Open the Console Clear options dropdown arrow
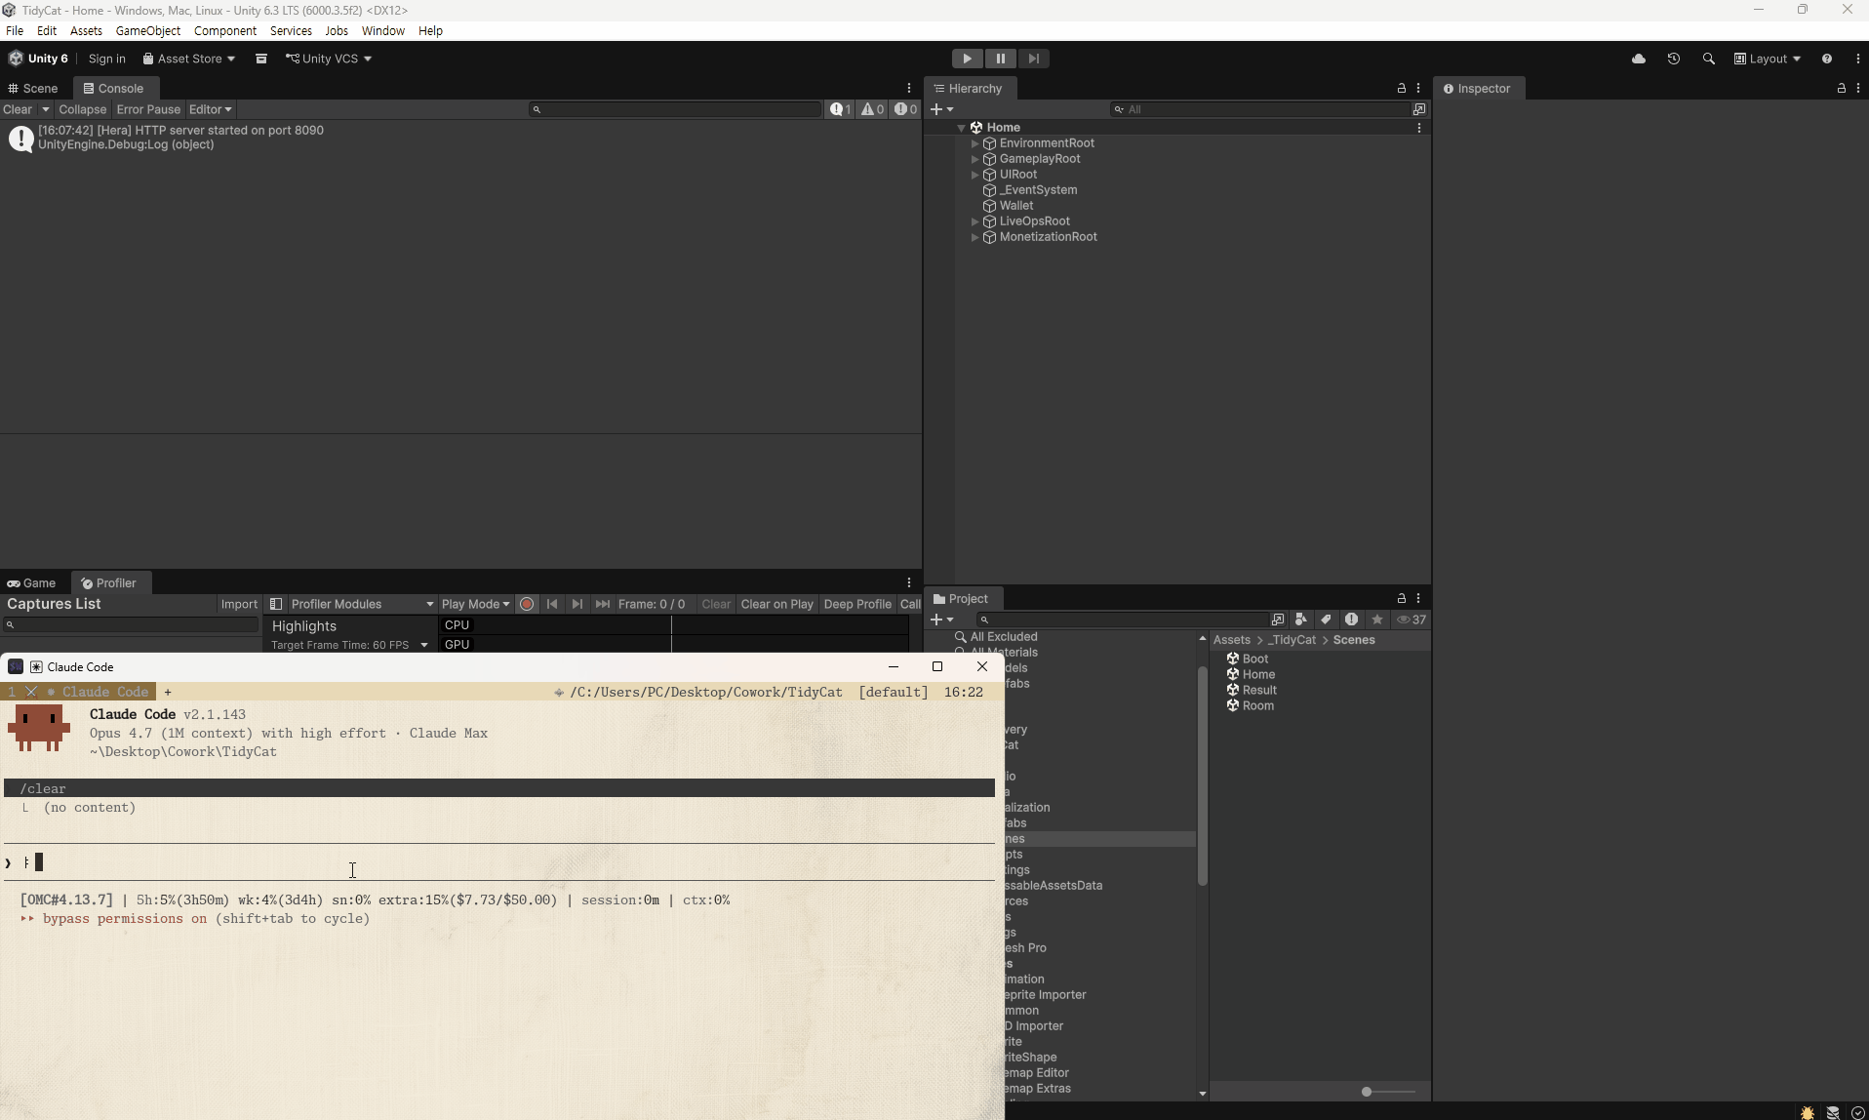 pyautogui.click(x=45, y=110)
